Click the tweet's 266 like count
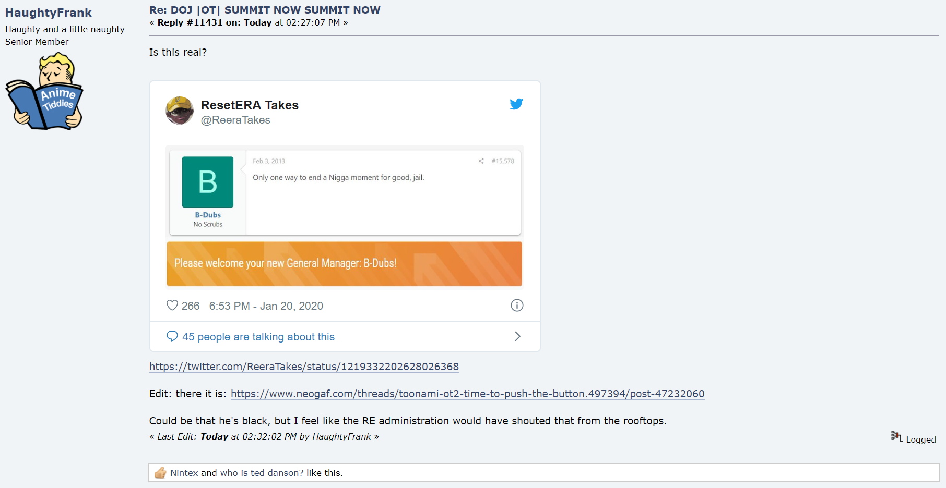Screen dimensions: 946x488 click(191, 306)
